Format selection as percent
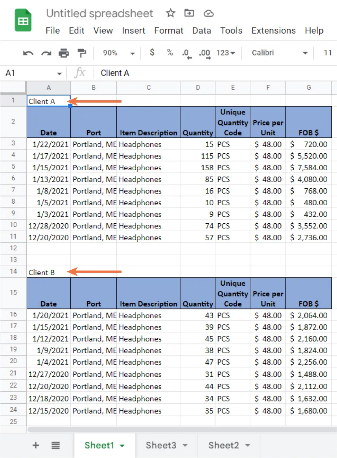 [169, 53]
